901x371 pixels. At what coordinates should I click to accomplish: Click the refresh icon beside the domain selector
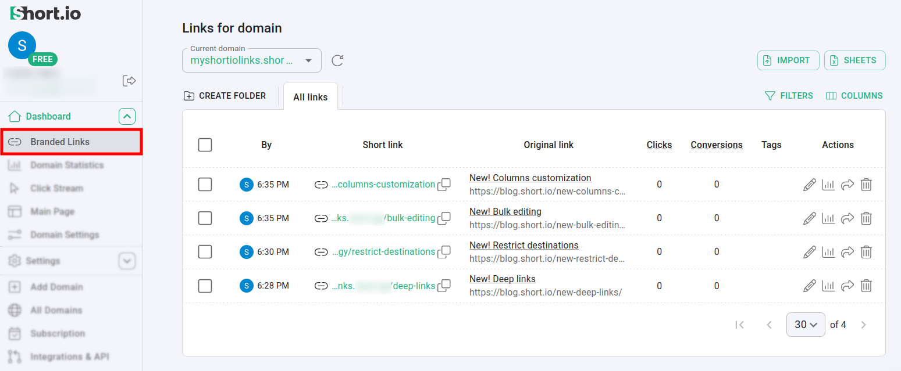click(337, 60)
